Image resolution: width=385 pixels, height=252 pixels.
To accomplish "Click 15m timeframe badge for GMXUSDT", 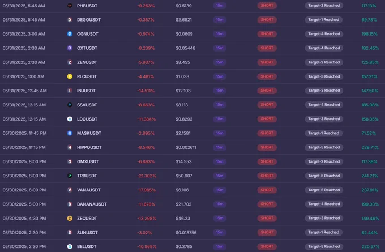I will coord(220,161).
